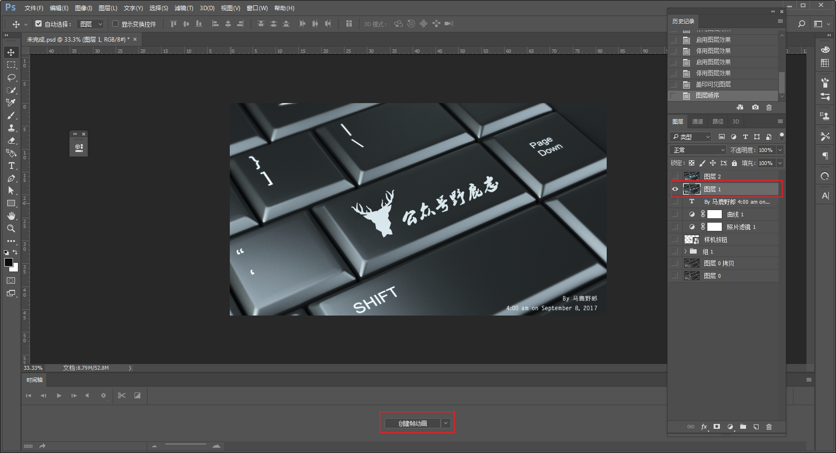Open History panel options menu
Image resolution: width=836 pixels, height=453 pixels.
pyautogui.click(x=780, y=21)
